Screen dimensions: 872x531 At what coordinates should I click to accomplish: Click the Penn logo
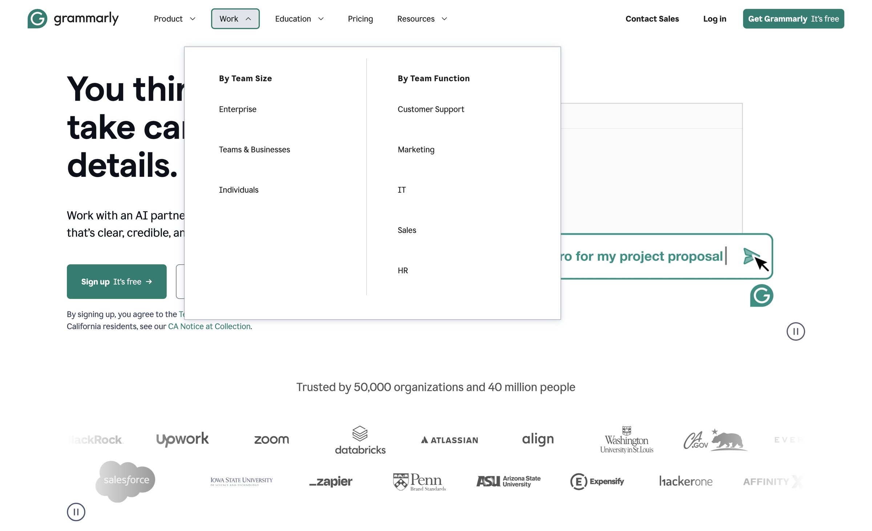pyautogui.click(x=419, y=482)
